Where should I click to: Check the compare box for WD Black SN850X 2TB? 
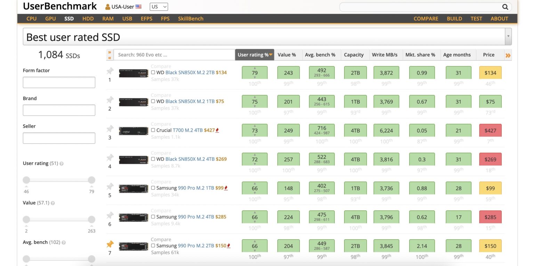pos(153,73)
